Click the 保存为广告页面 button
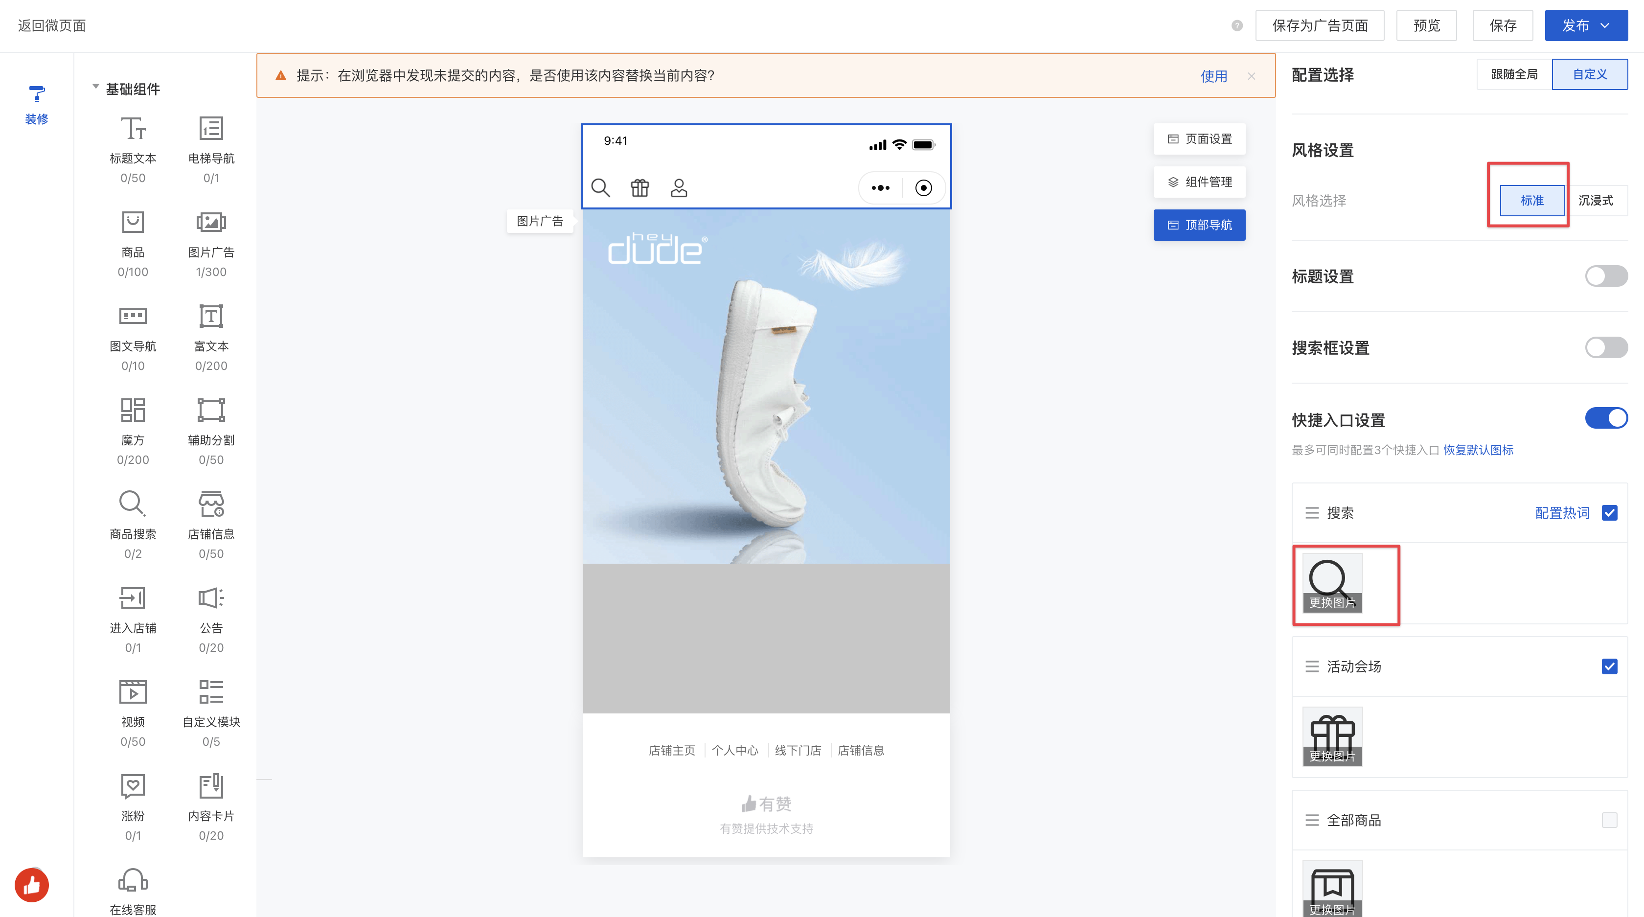The width and height of the screenshot is (1644, 917). [1319, 25]
